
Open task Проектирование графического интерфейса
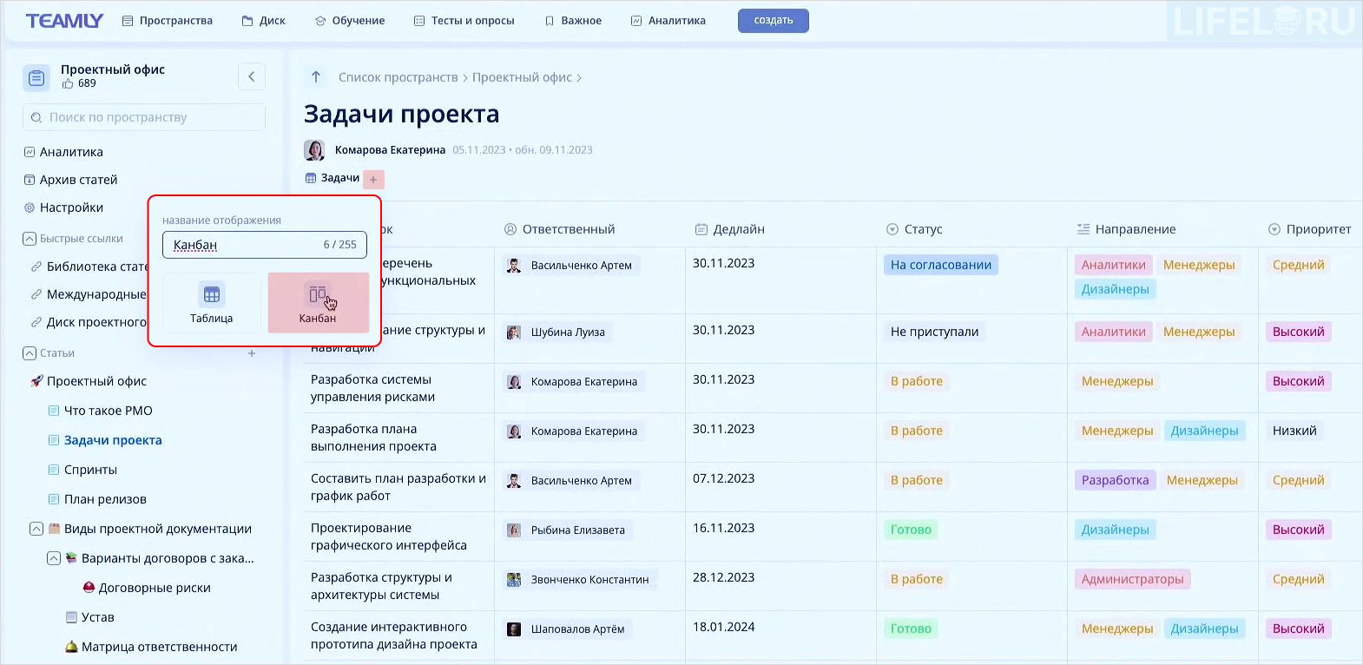coord(388,537)
